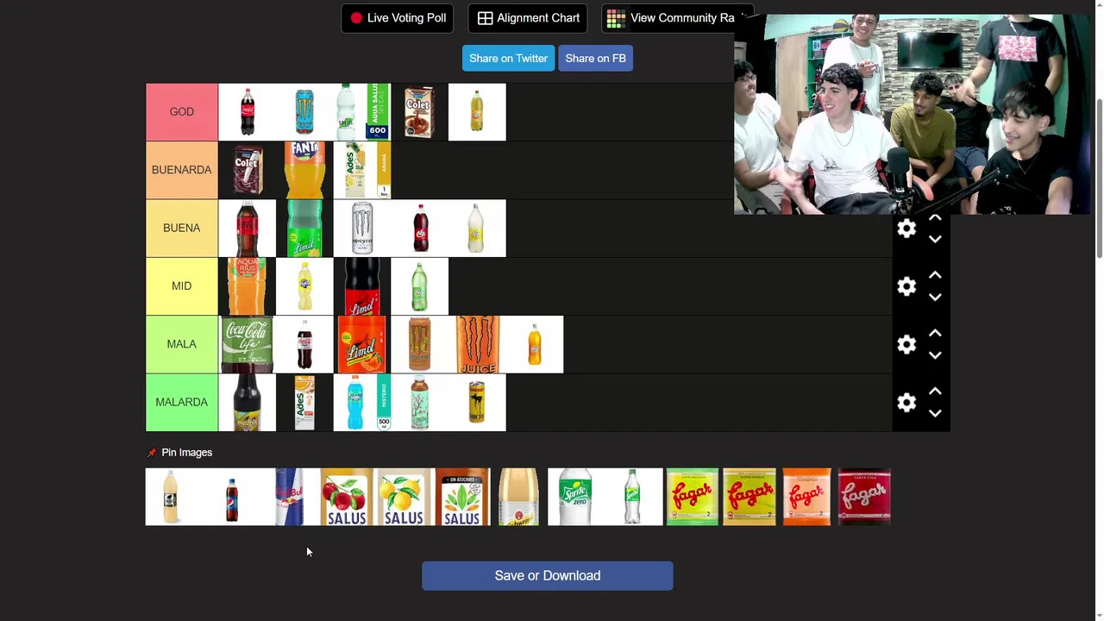This screenshot has width=1104, height=621.
Task: Select the white Monster Ultra can
Action: 362,228
